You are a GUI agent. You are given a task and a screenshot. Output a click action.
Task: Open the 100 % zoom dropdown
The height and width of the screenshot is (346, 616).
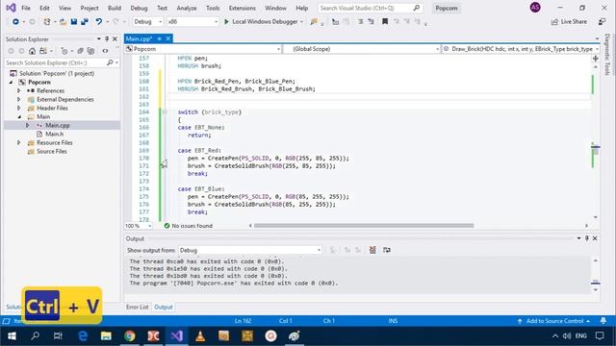(x=139, y=226)
